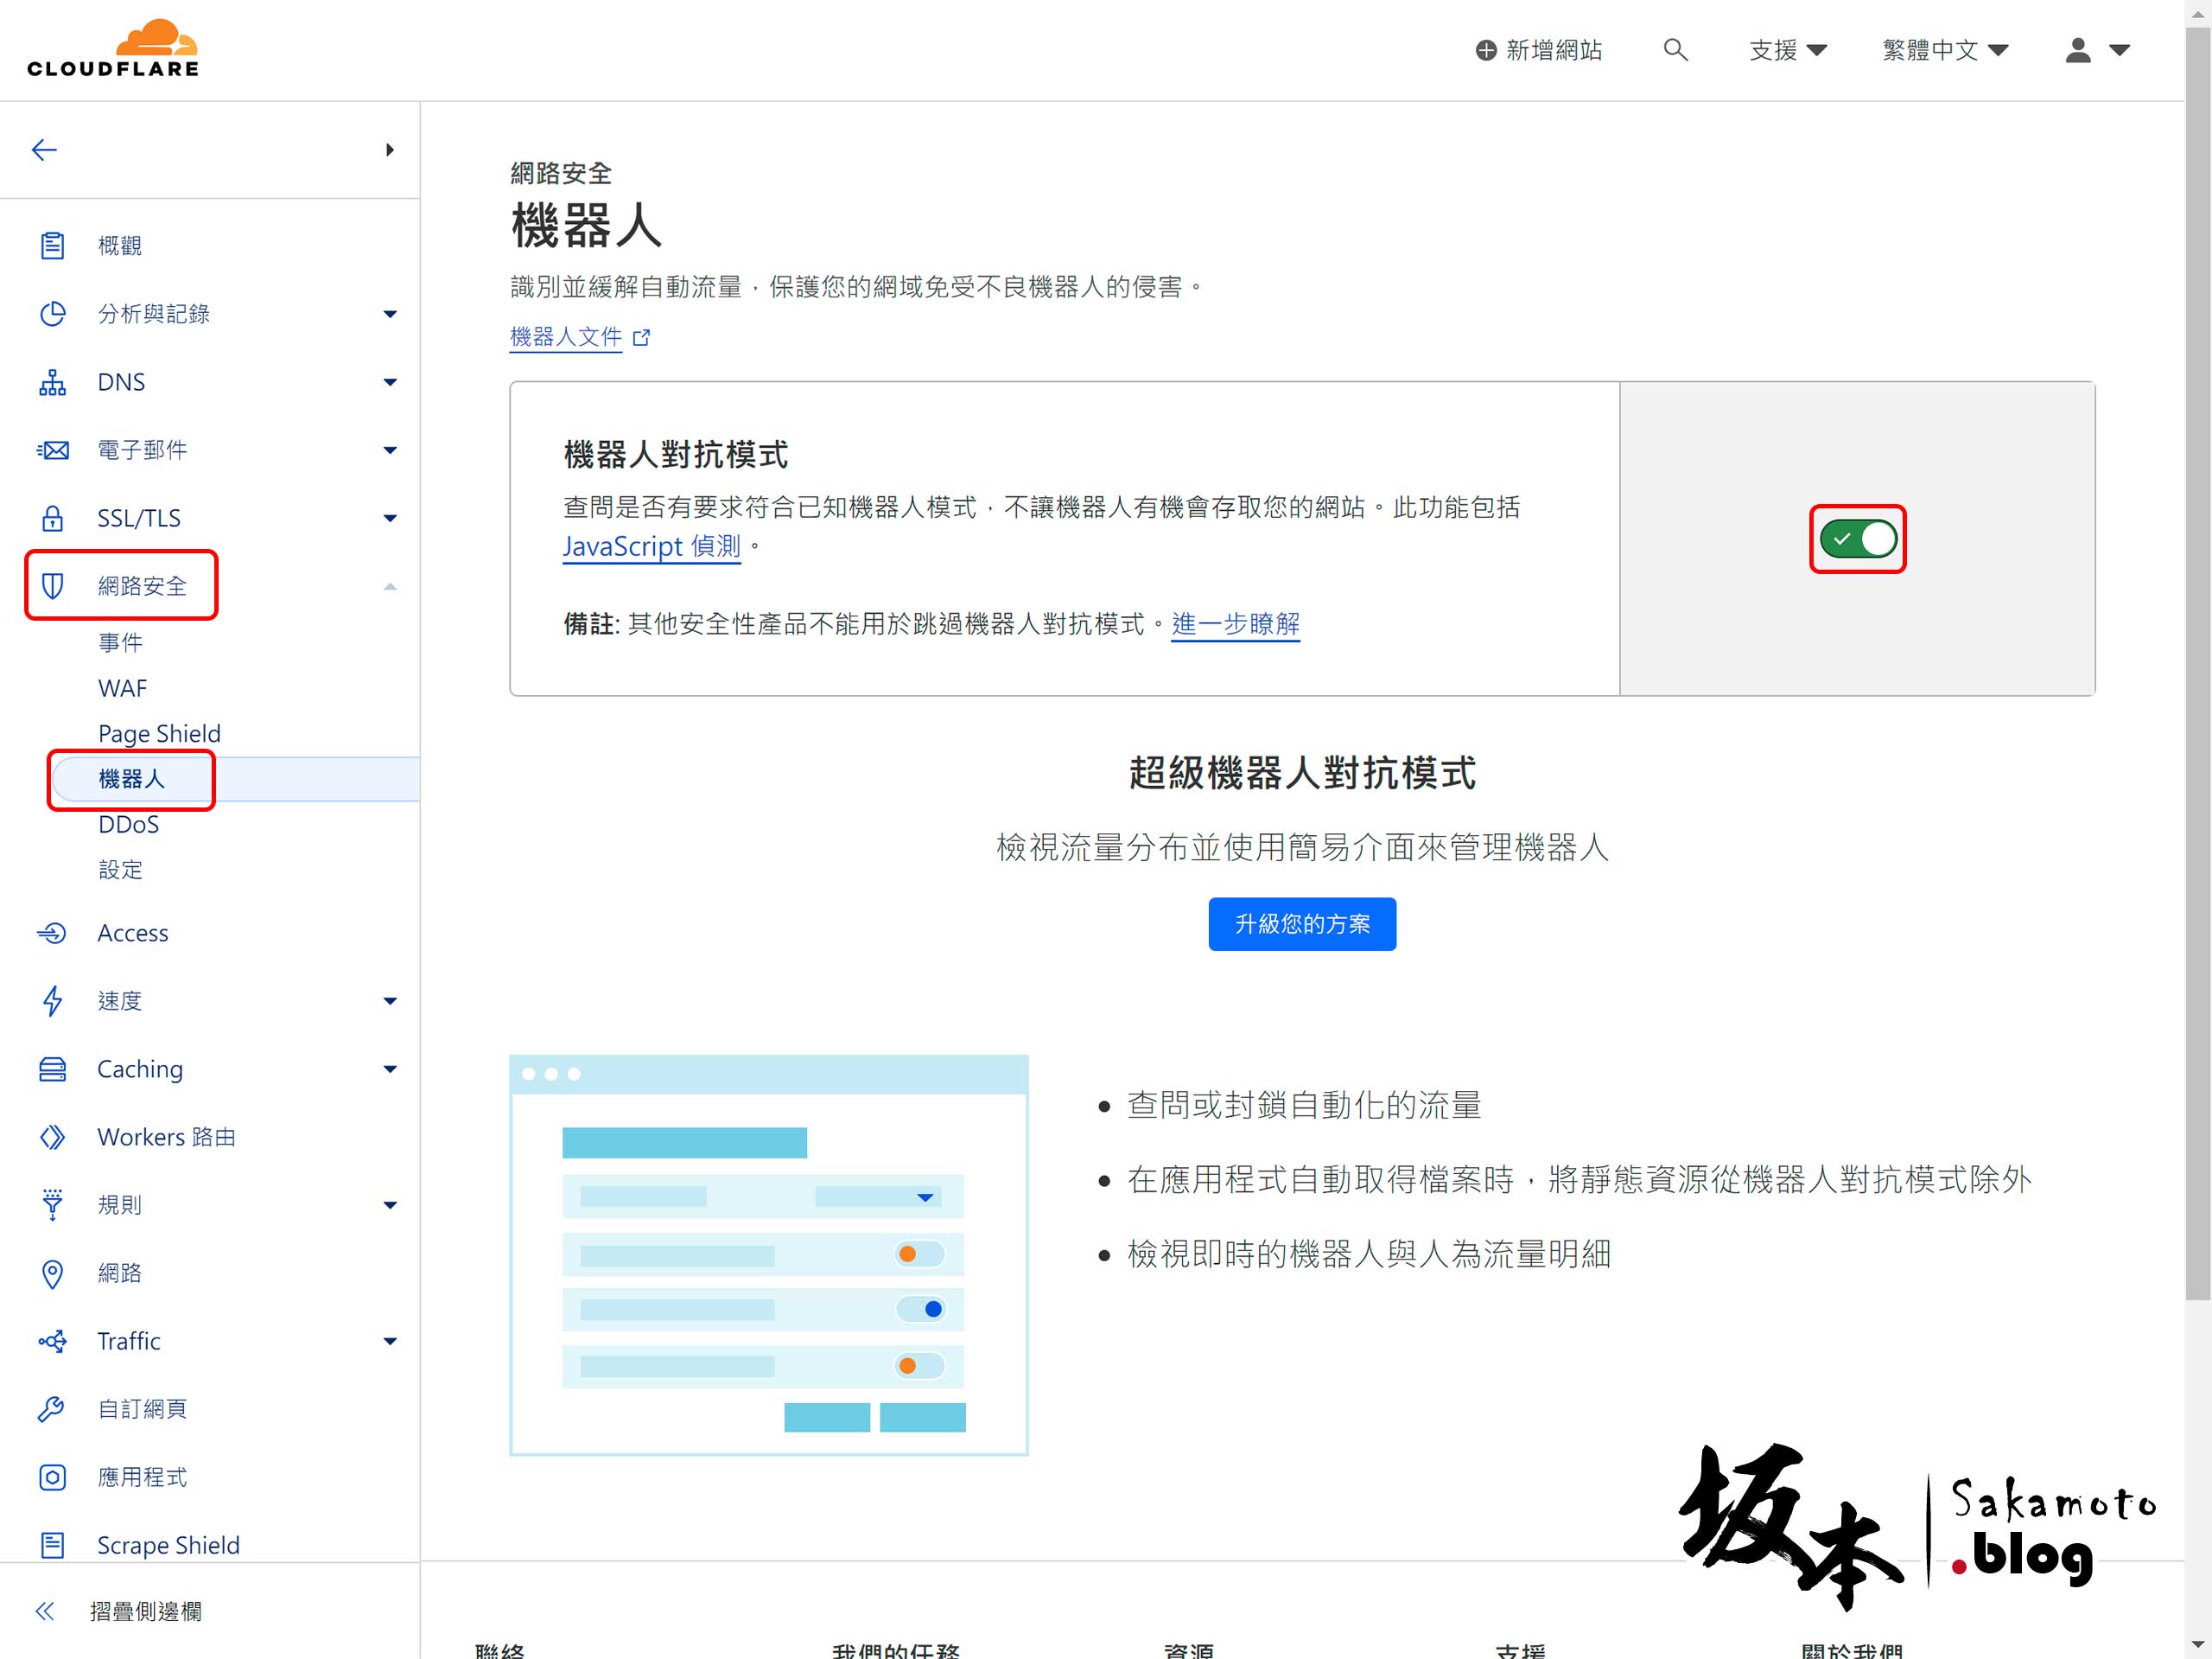Image resolution: width=2212 pixels, height=1659 pixels.
Task: Click the 概觀 overview clipboard icon
Action: tap(53, 246)
